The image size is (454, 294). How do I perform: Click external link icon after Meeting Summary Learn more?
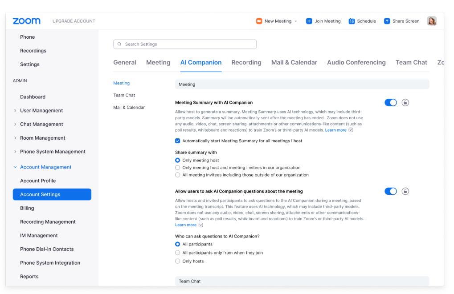click(351, 130)
